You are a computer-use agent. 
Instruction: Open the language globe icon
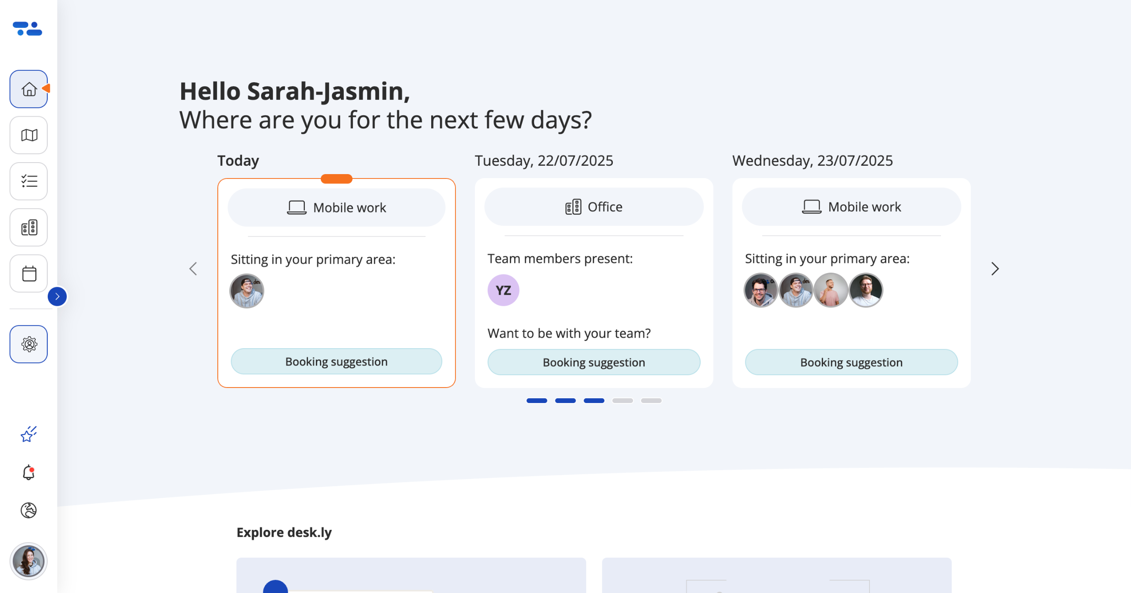[x=29, y=510]
